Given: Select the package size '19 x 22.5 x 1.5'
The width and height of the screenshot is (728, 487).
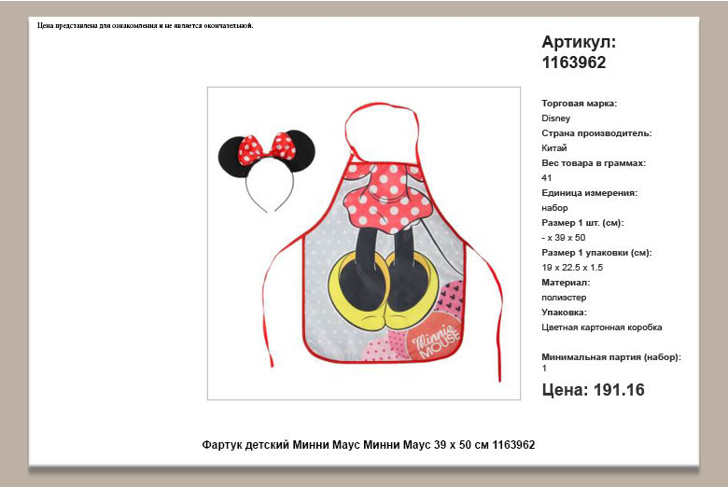Looking at the screenshot, I should coord(572,268).
